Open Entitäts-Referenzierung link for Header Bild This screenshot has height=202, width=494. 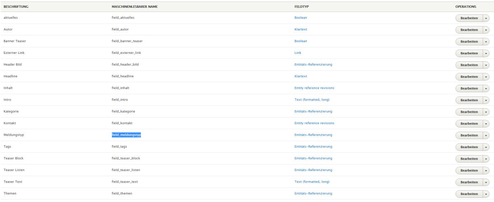point(313,65)
